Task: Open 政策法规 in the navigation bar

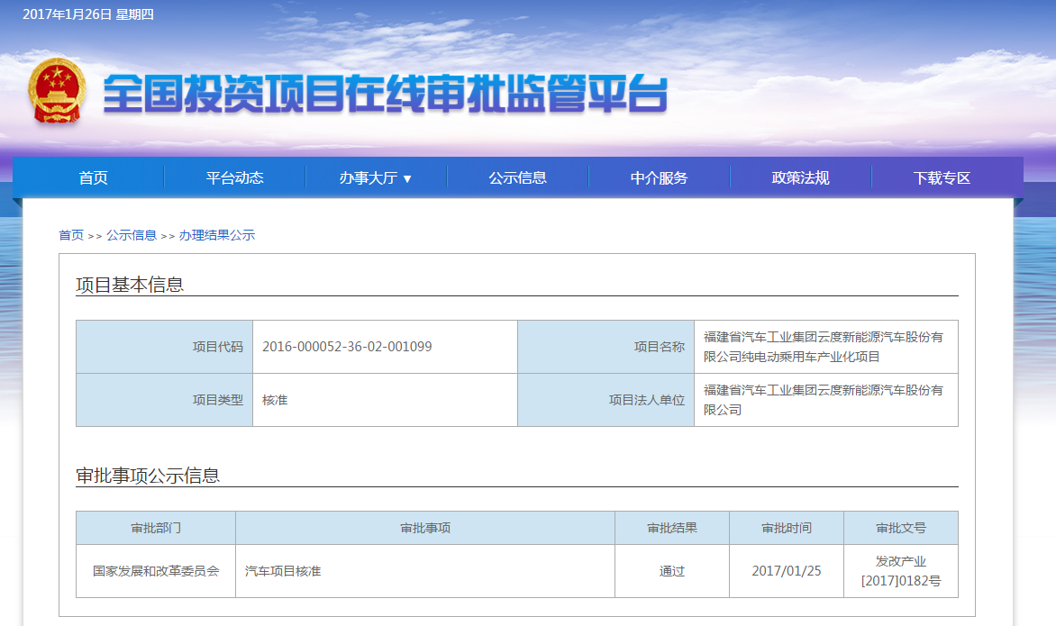Action: [x=800, y=177]
